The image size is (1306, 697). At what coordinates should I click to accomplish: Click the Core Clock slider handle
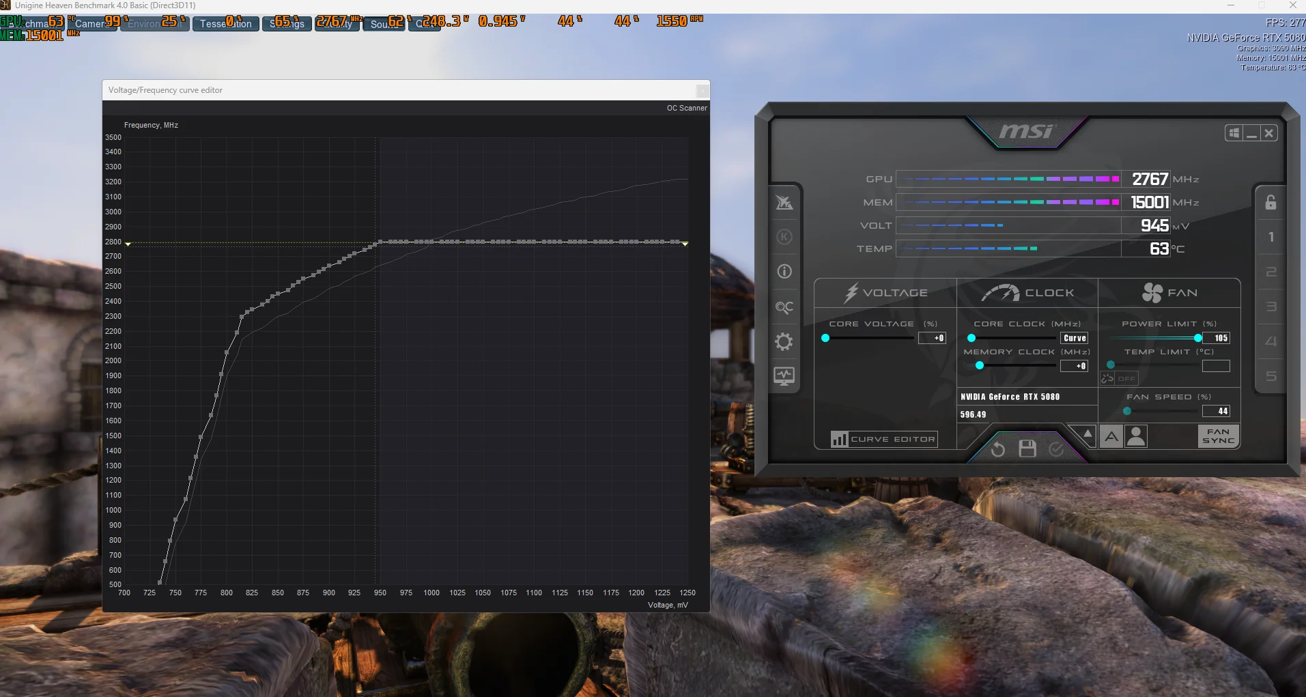971,338
